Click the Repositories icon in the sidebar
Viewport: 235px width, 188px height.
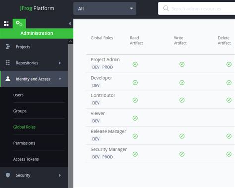pos(8,63)
